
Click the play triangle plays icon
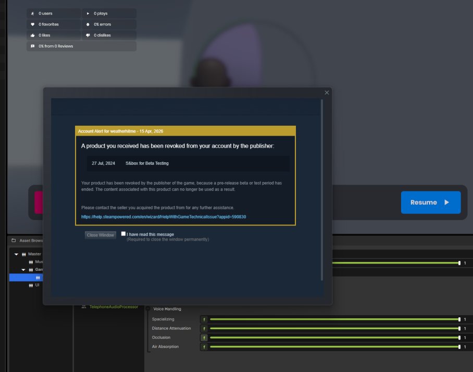point(88,13)
